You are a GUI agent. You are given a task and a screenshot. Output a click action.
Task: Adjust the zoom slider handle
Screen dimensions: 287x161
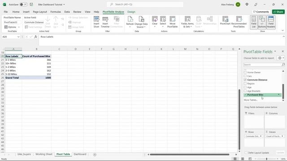point(267,159)
